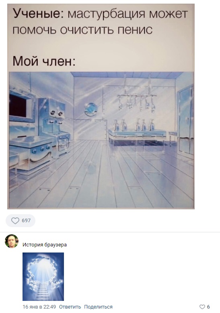This screenshot has height=313, width=220.
Task: Click the Ученые caption in the meme
Action: tap(39, 14)
